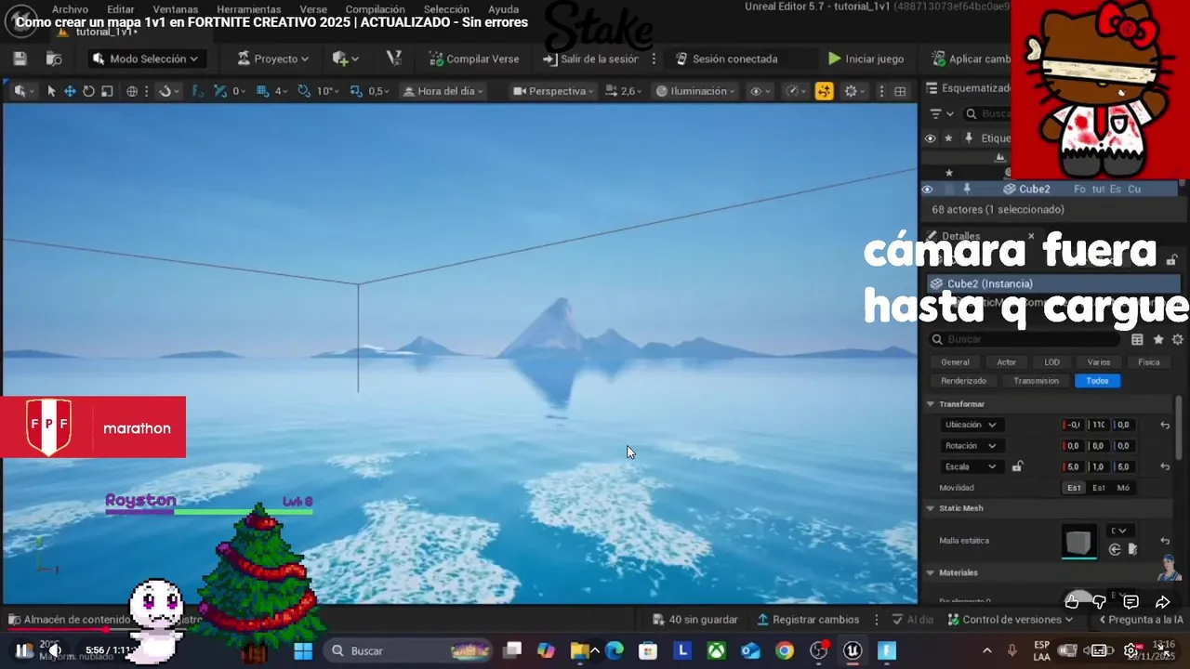The width and height of the screenshot is (1190, 669).
Task: Click the share arrow icon
Action: [x=1162, y=602]
